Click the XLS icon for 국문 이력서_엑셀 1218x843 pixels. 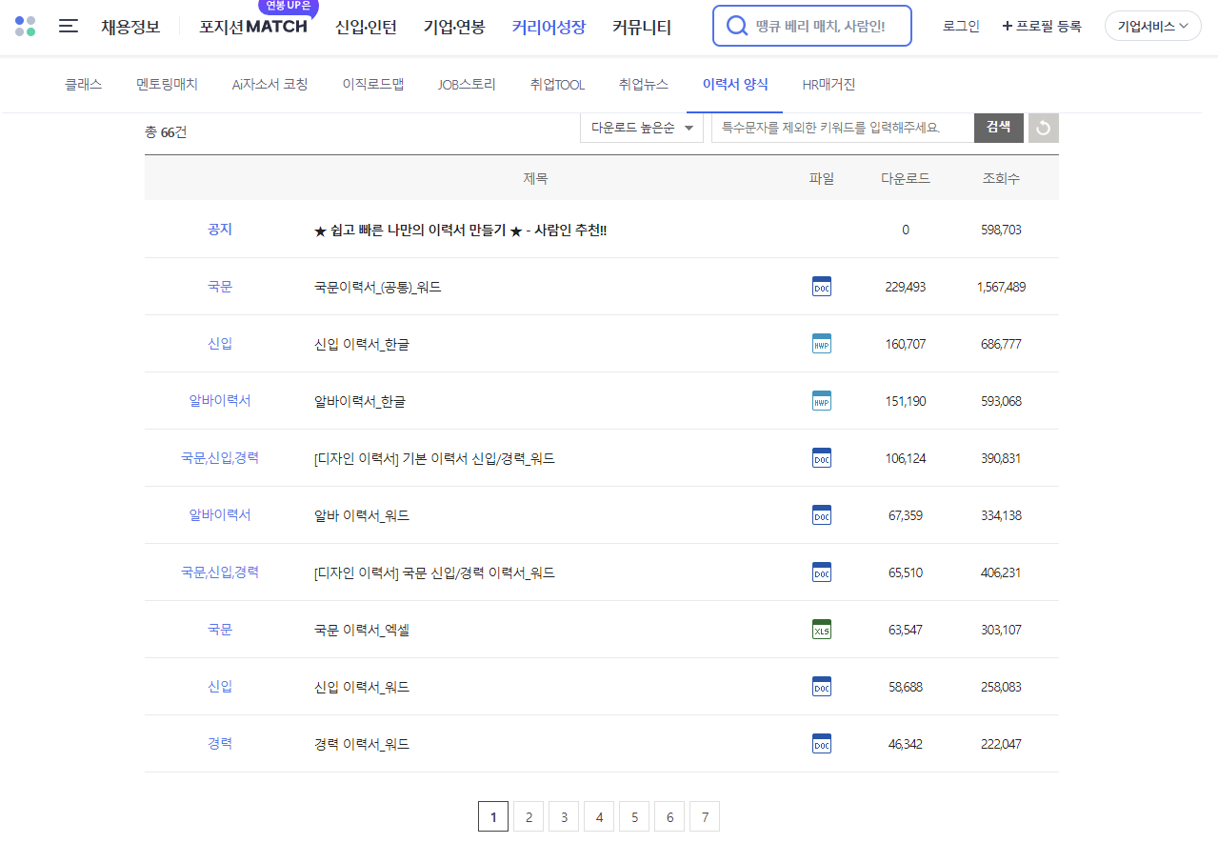[821, 629]
